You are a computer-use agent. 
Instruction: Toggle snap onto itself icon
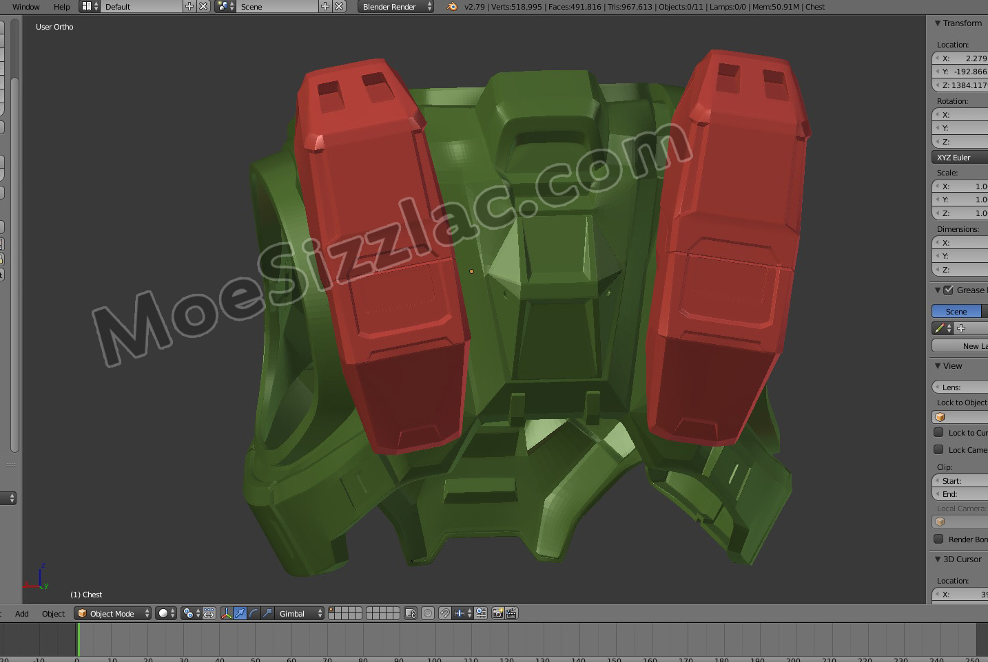481,613
